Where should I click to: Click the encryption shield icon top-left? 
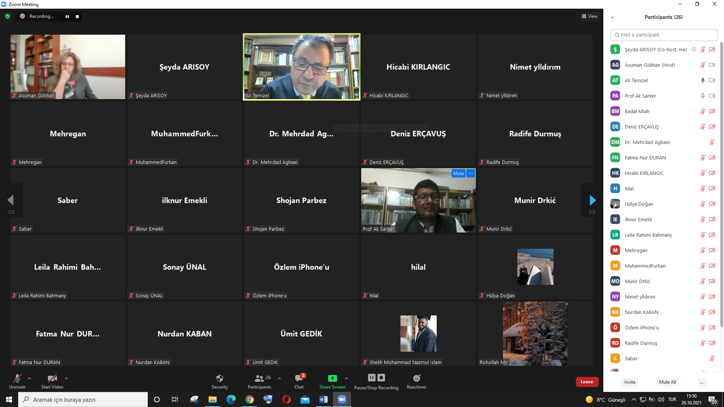8,16
